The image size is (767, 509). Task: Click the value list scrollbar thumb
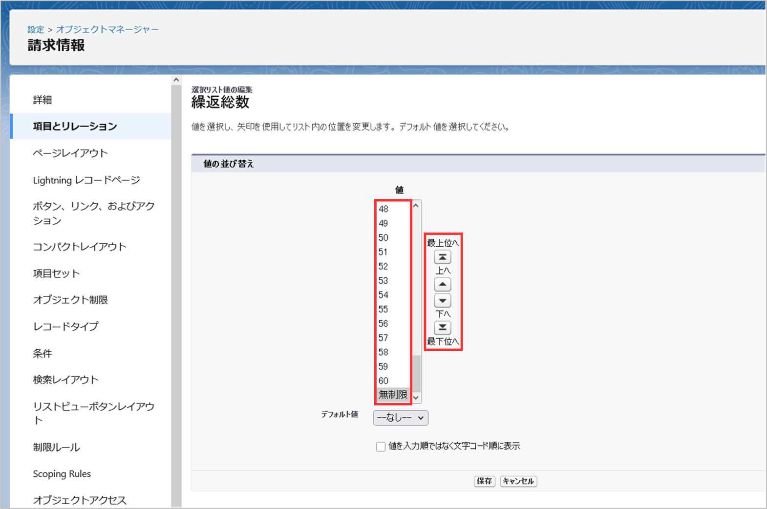(416, 374)
